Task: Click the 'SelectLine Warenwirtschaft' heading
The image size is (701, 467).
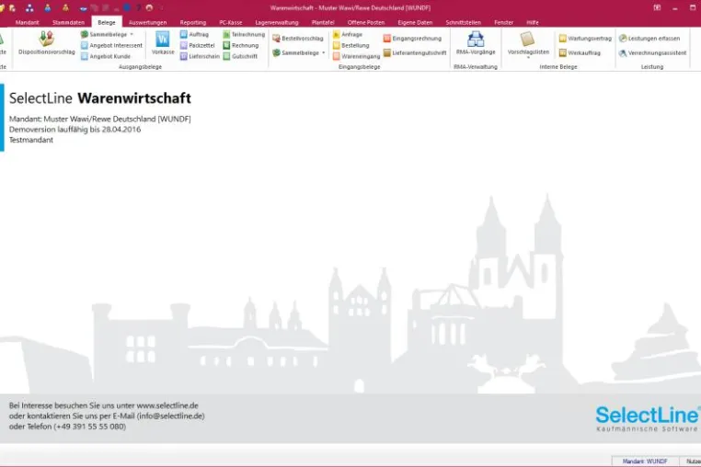Action: coord(100,98)
